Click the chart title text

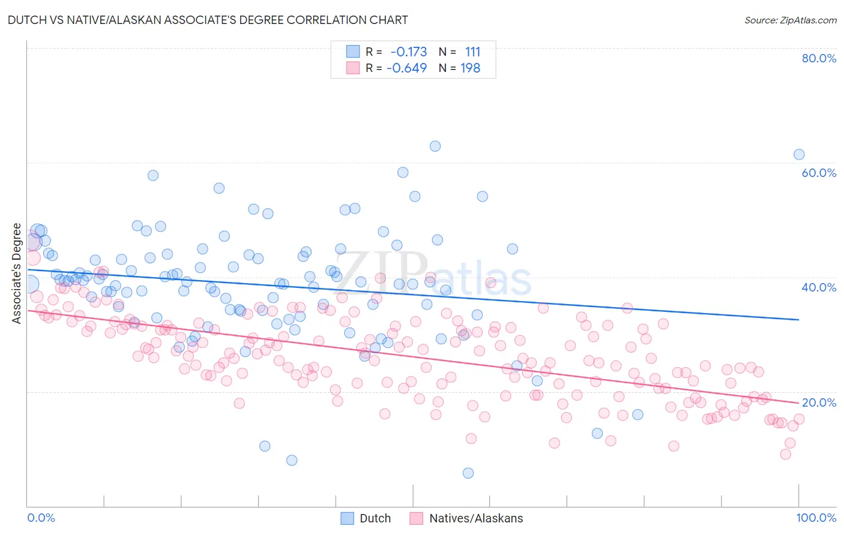208,20
